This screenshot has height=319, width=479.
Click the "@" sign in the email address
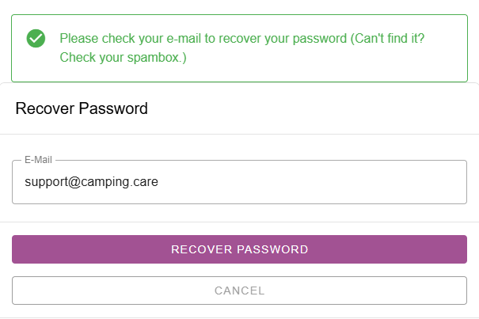point(75,182)
